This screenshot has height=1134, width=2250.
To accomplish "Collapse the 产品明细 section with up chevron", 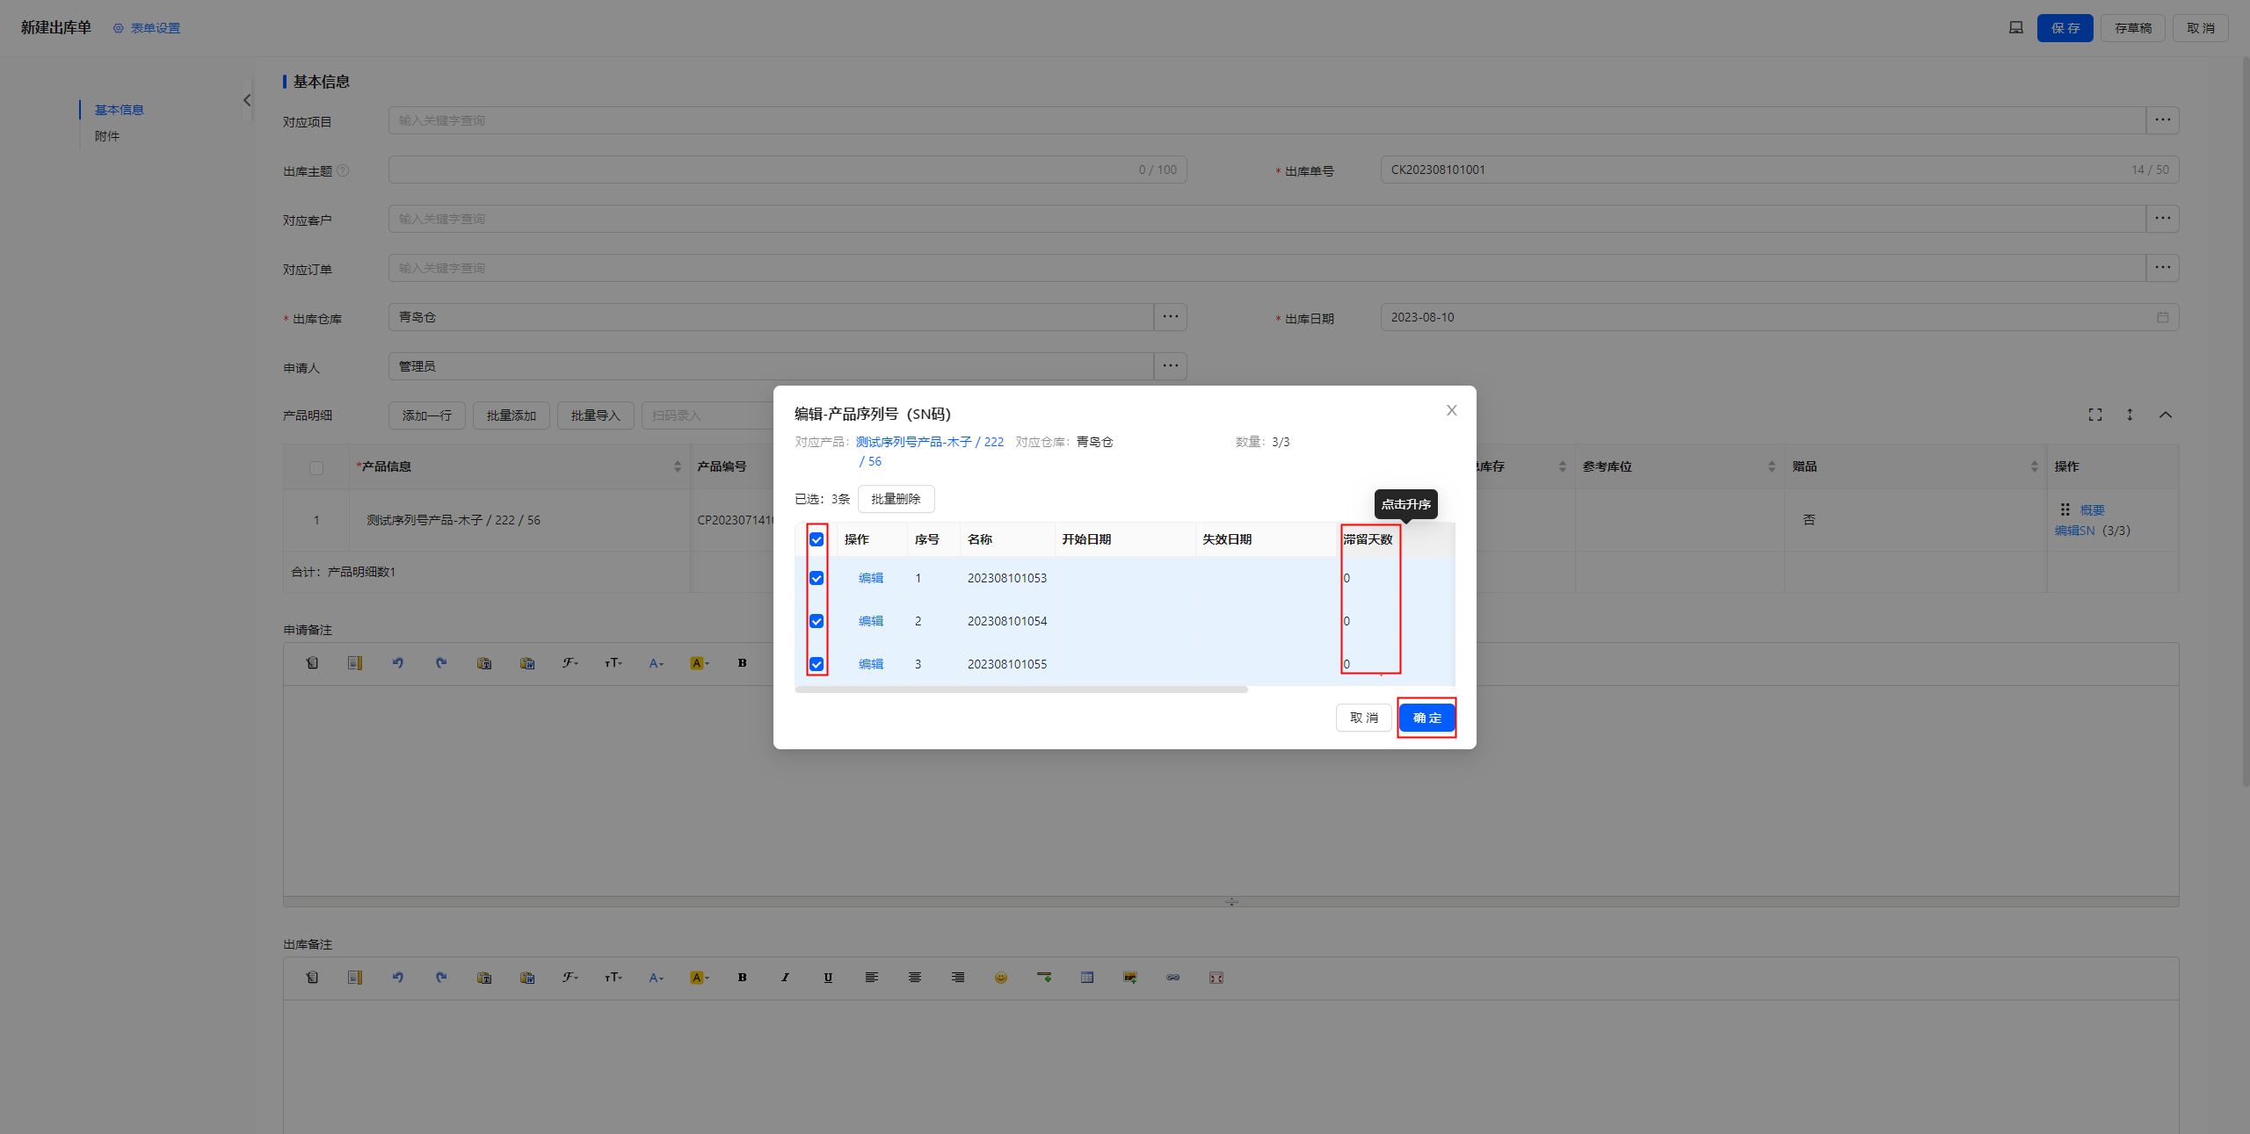I will [2166, 415].
